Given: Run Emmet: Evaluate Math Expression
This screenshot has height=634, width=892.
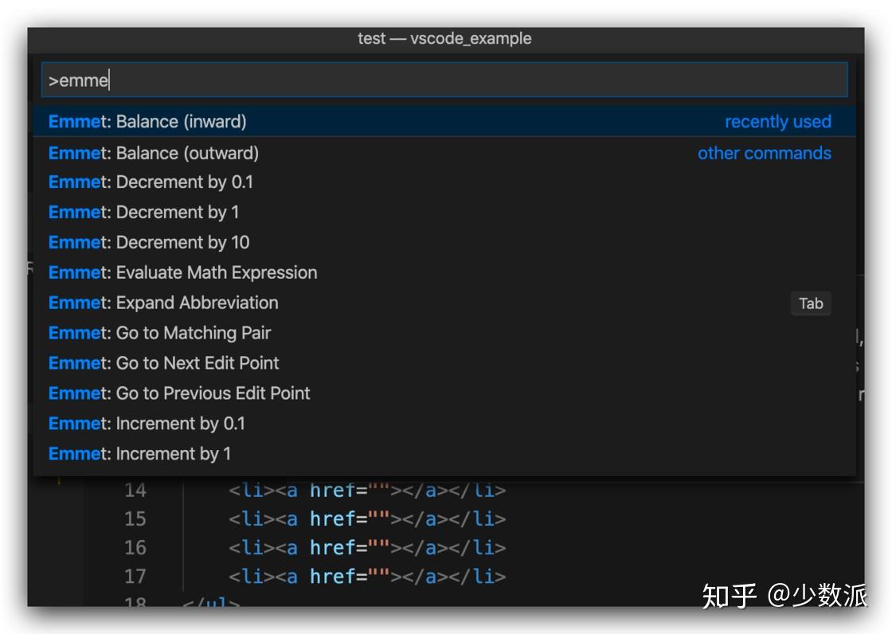Looking at the screenshot, I should (182, 273).
